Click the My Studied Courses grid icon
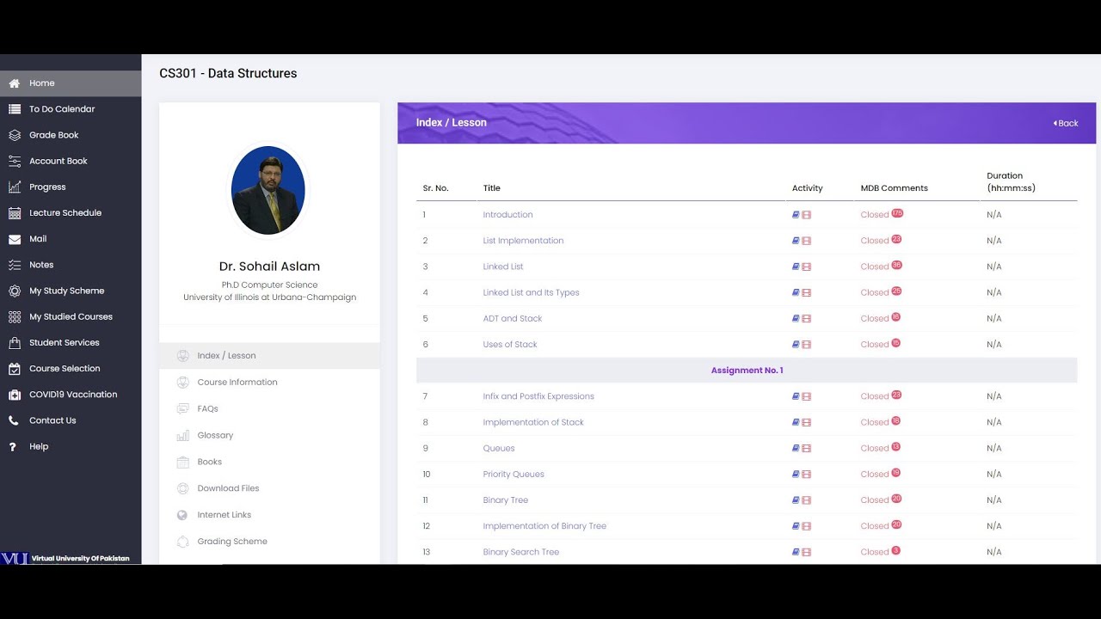Viewport: 1101px width, 619px height. (x=14, y=316)
